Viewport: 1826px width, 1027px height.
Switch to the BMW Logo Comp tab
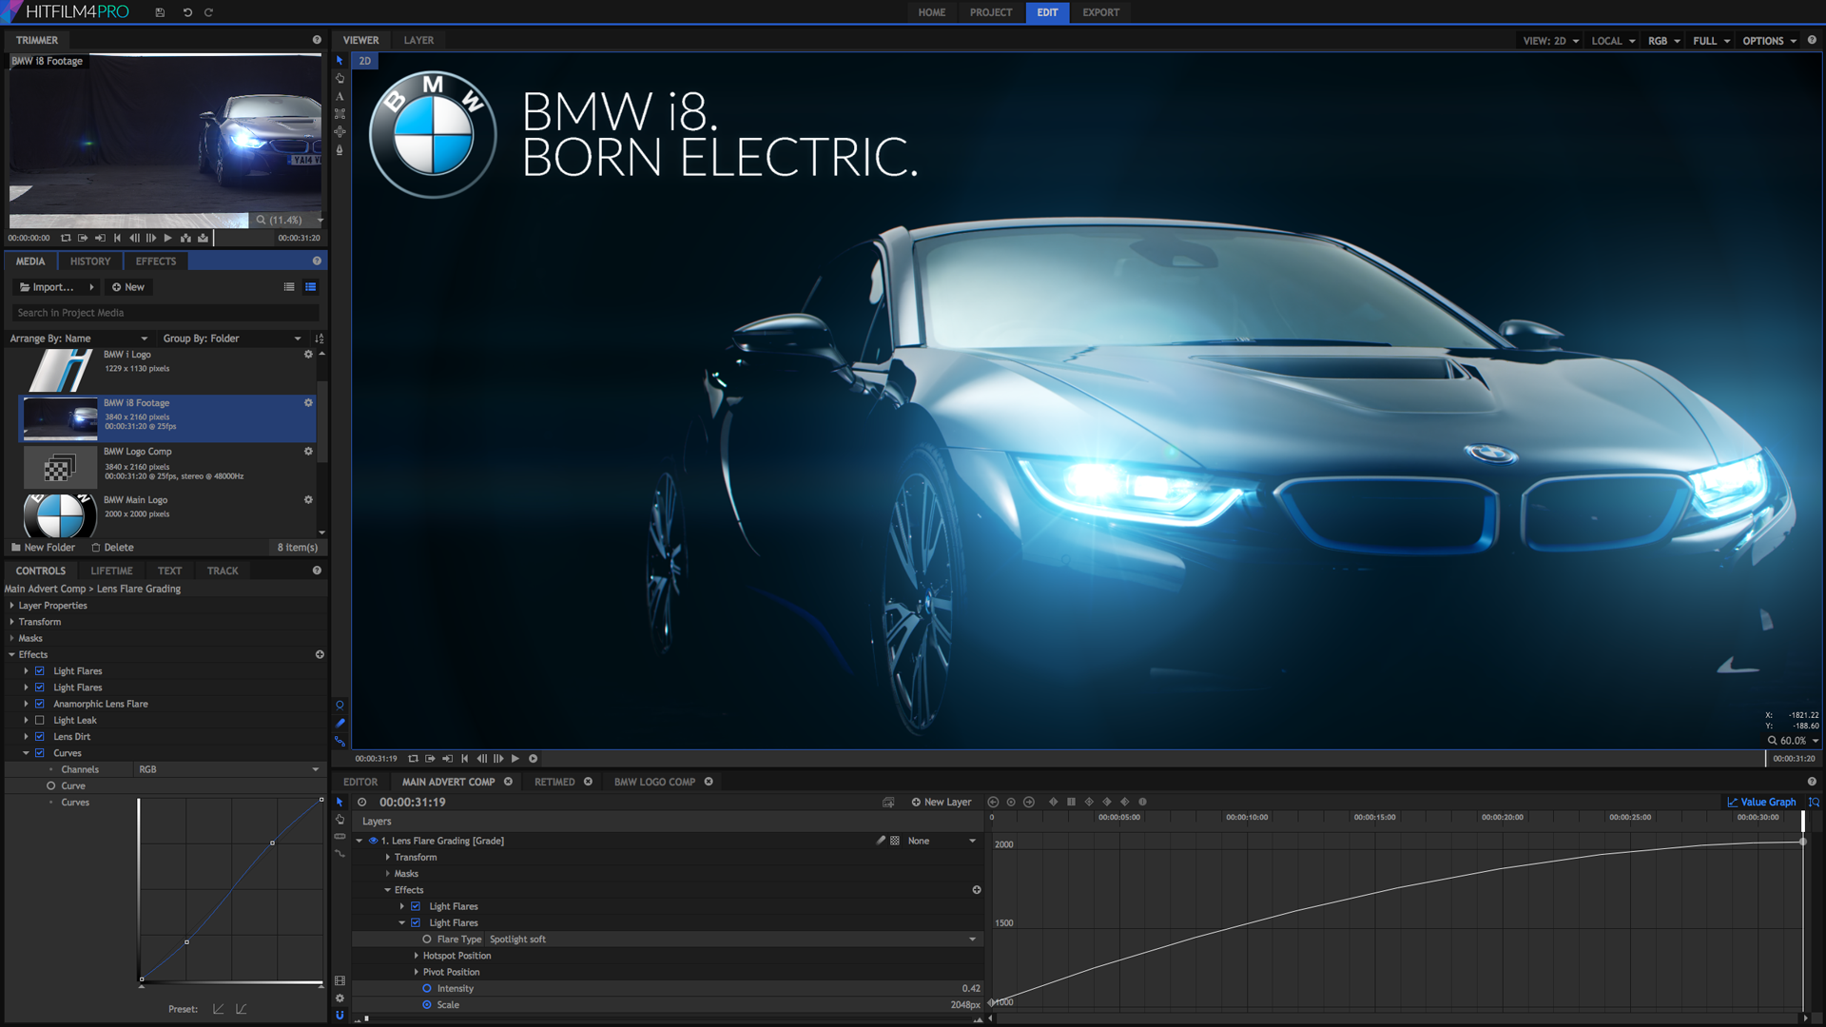click(654, 782)
